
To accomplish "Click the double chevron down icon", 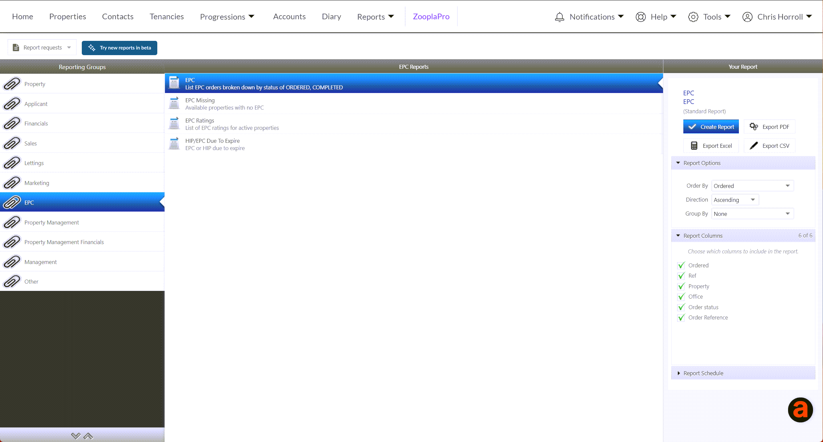I will coord(76,436).
